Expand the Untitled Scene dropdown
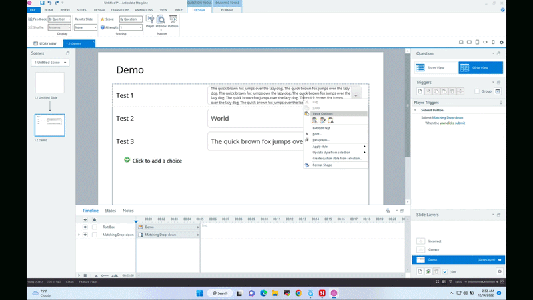The height and width of the screenshot is (300, 533). pyautogui.click(x=50, y=63)
